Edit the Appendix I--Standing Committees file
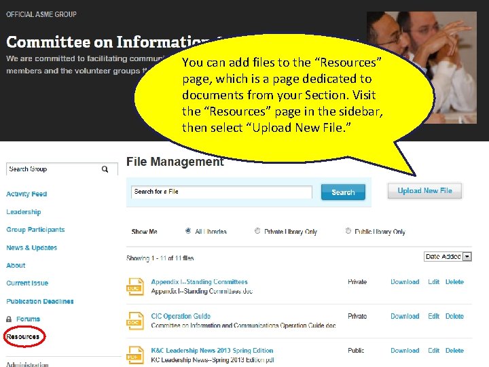Screen dimensions: 489x367 point(433,282)
